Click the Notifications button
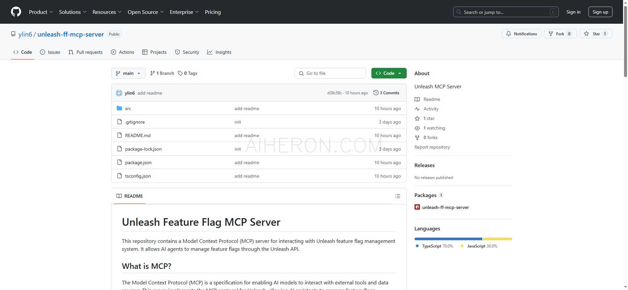This screenshot has width=628, height=290. (521, 34)
